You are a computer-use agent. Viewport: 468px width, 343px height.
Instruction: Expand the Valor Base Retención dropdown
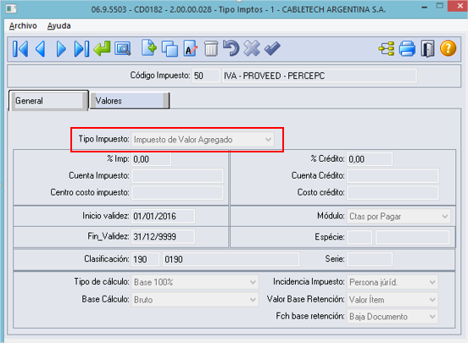[432, 300]
